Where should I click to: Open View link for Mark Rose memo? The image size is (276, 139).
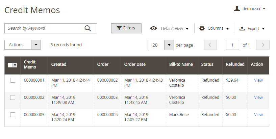pyautogui.click(x=258, y=115)
